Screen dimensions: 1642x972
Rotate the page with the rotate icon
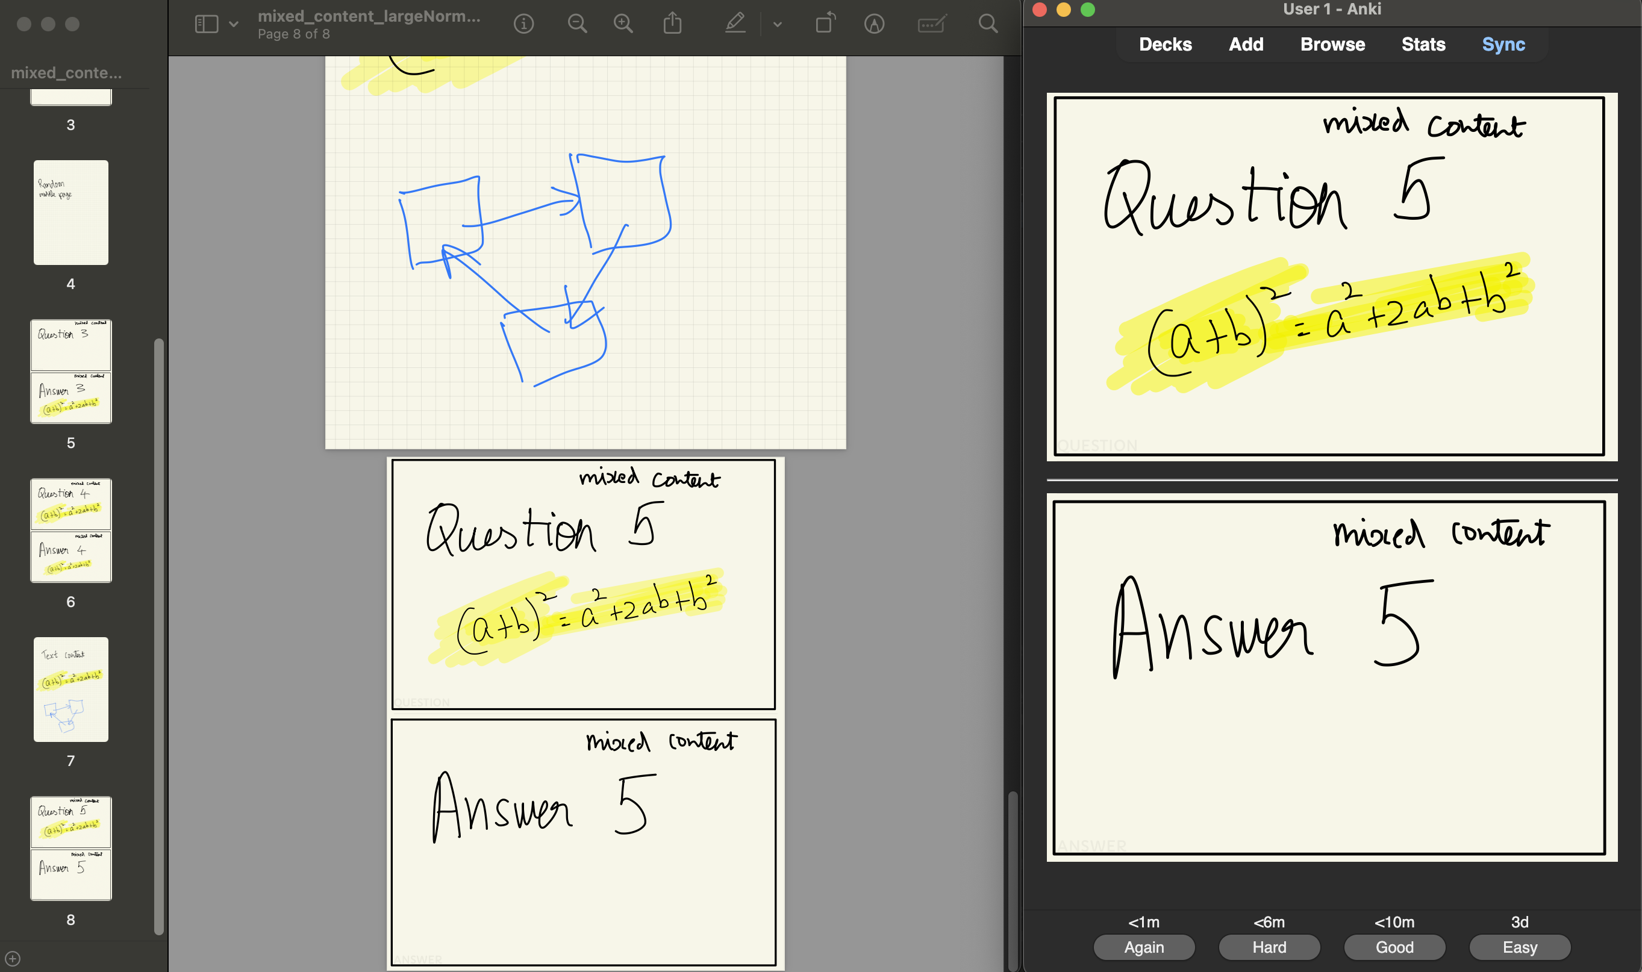pyautogui.click(x=825, y=23)
